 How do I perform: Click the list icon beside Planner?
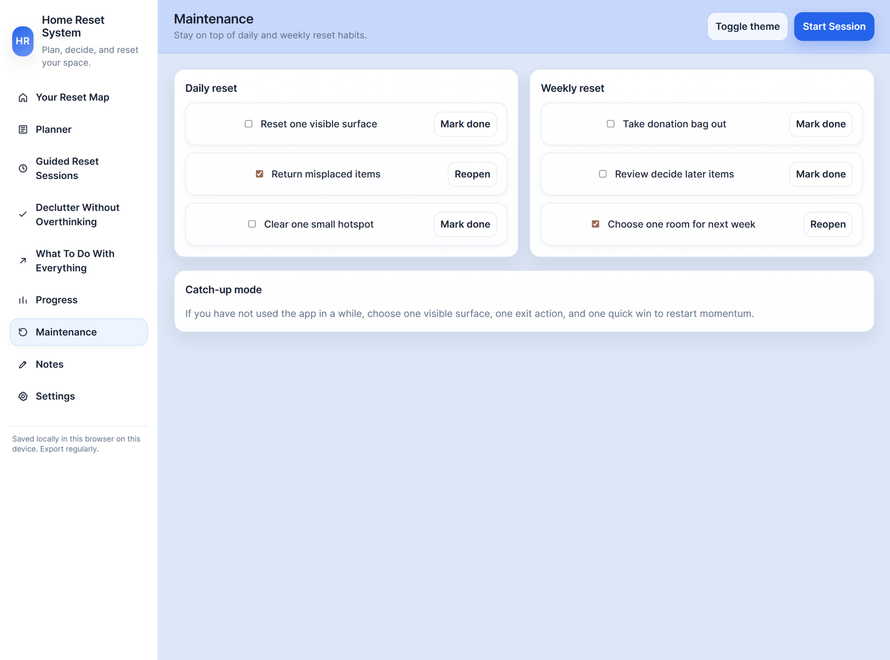[x=23, y=130]
